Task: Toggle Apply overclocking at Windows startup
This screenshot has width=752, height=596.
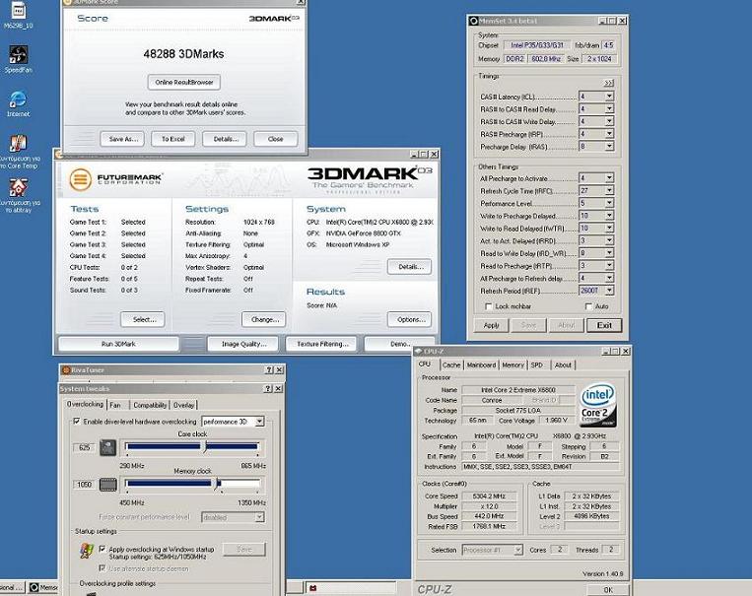Action: pos(103,549)
